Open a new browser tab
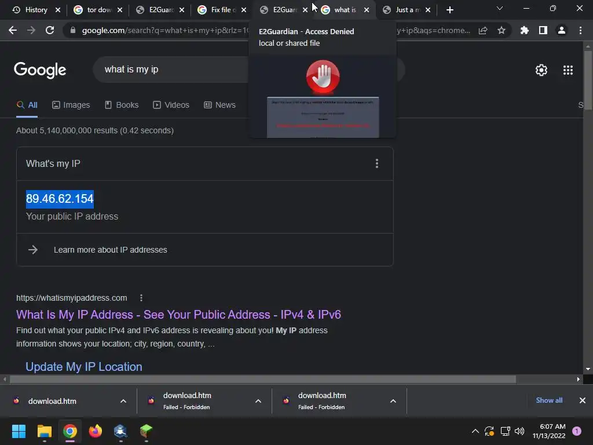This screenshot has height=445, width=593. pos(449,10)
